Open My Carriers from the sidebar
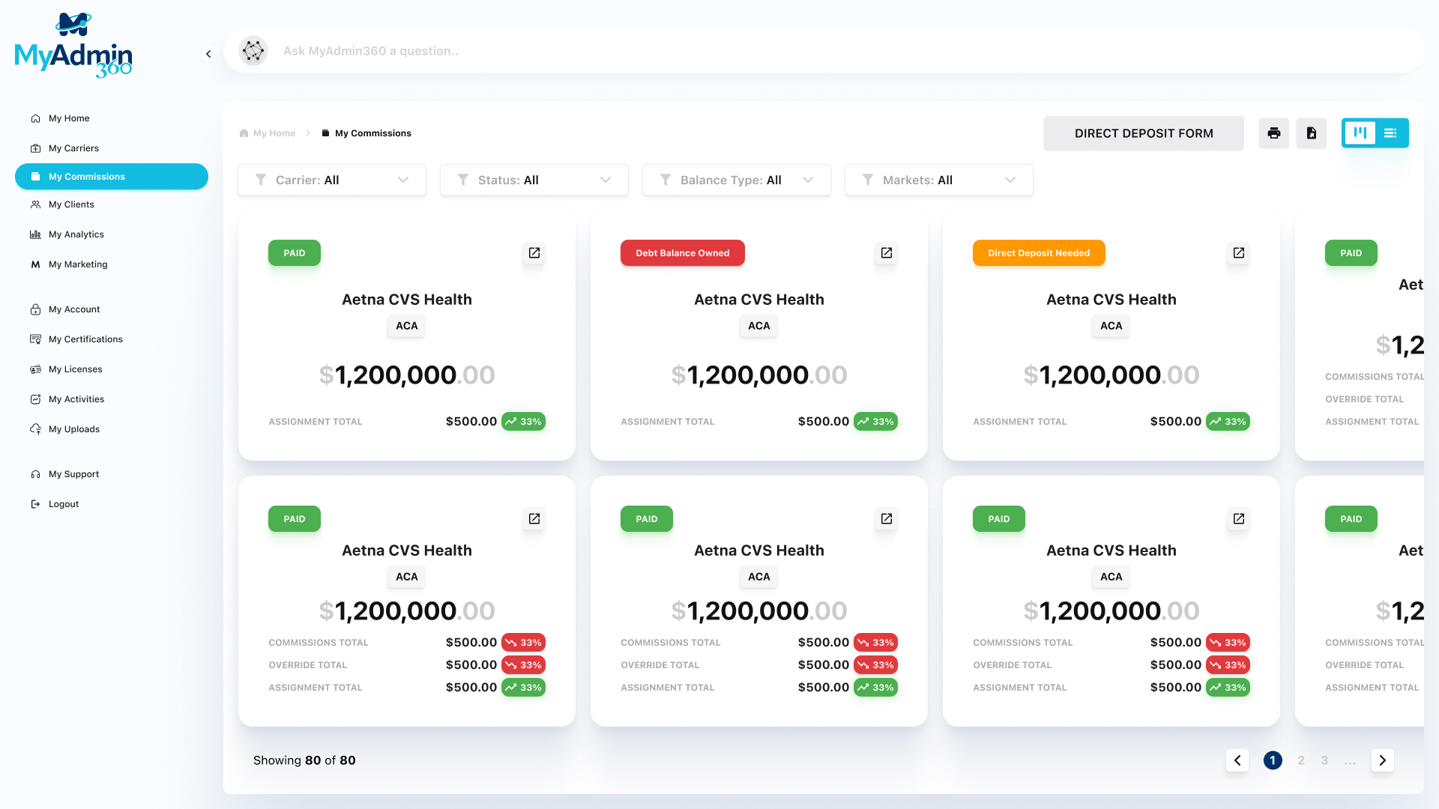This screenshot has width=1439, height=809. pos(73,148)
